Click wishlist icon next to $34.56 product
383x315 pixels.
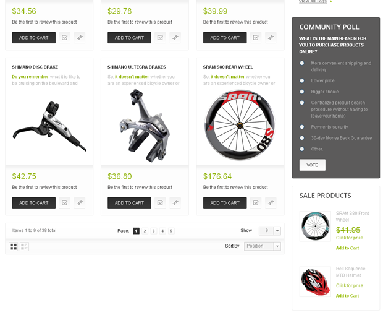pos(64,38)
